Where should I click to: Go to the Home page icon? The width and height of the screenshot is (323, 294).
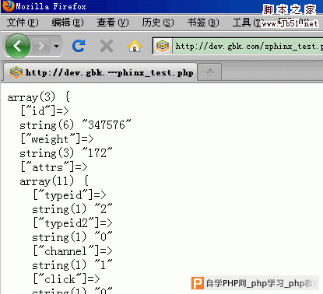tap(135, 46)
